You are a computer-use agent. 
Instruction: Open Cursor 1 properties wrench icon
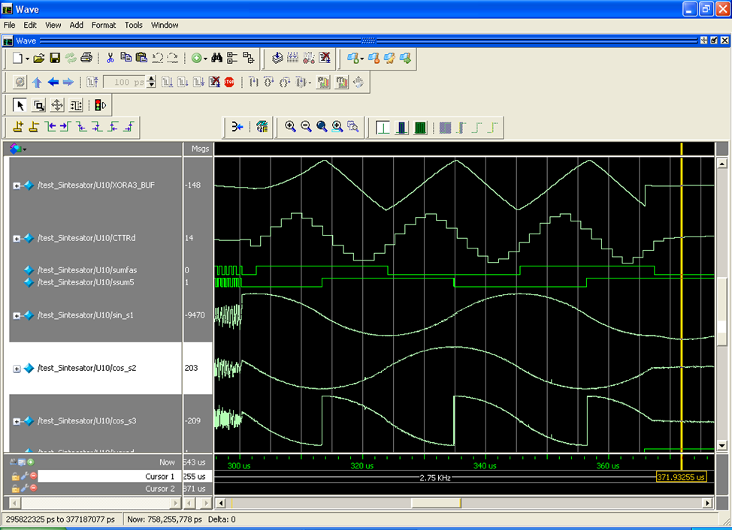tap(25, 477)
